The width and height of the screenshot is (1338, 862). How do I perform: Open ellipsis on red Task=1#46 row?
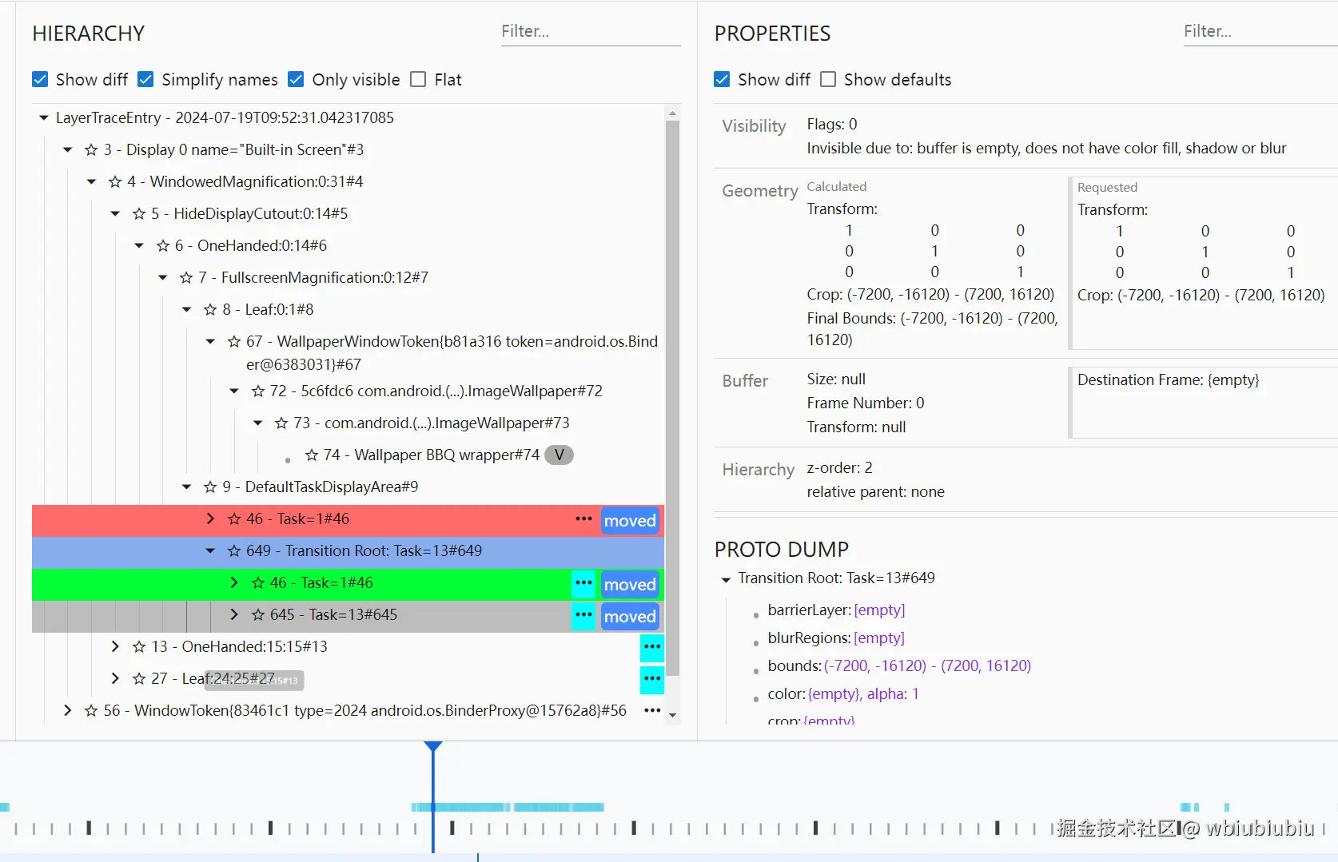point(583,519)
